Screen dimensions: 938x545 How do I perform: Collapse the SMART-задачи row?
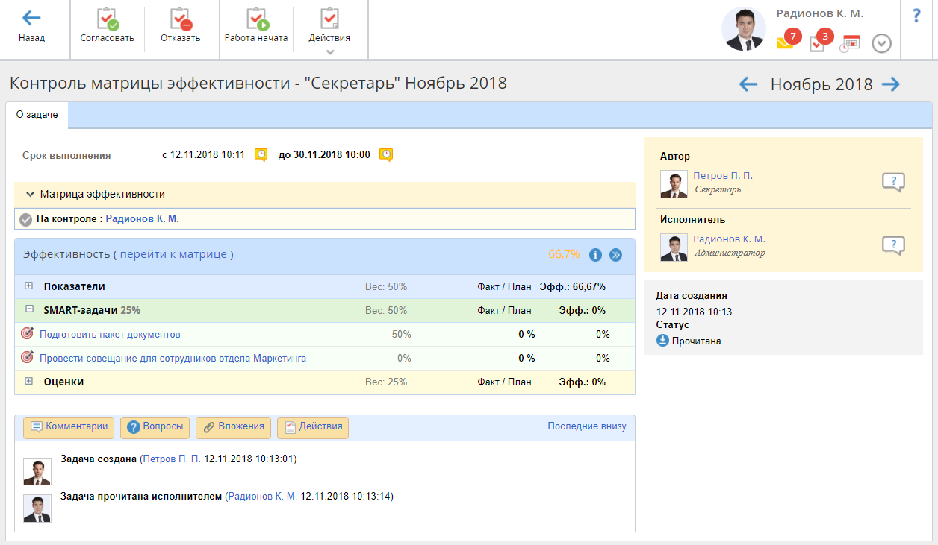tap(29, 310)
